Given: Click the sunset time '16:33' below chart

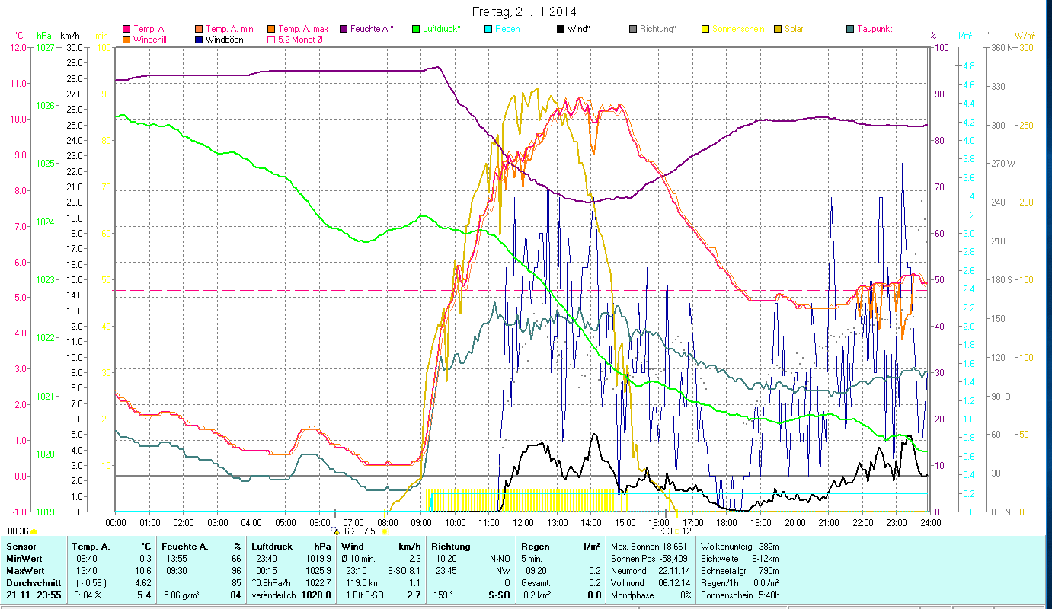Looking at the screenshot, I should 661,531.
